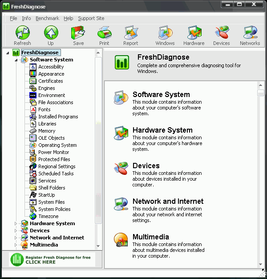This screenshot has width=267, height=279.
Task: Collapse the Software System tree node
Action: (16, 60)
